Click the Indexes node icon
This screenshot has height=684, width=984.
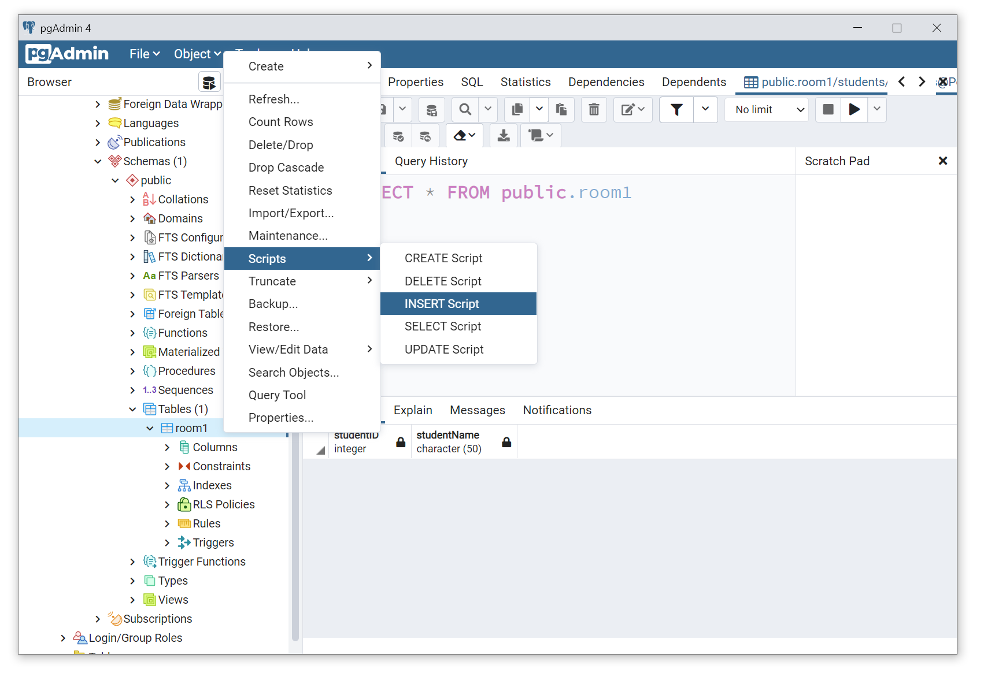point(184,485)
